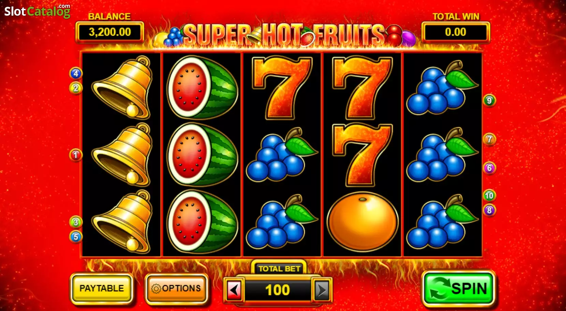Click blue payline marker number 5
The height and width of the screenshot is (311, 566).
tap(76, 237)
